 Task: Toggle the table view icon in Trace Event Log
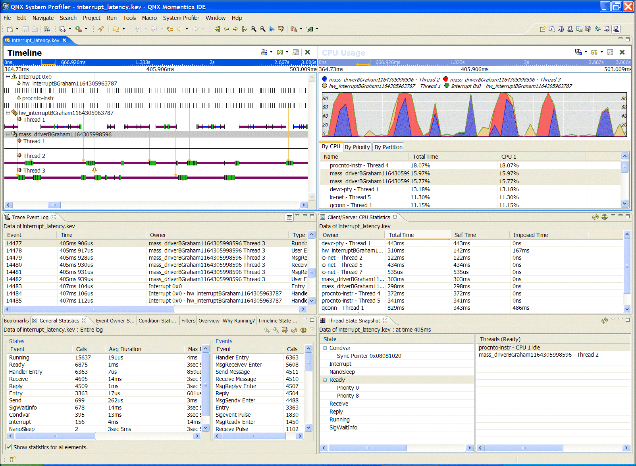289,217
